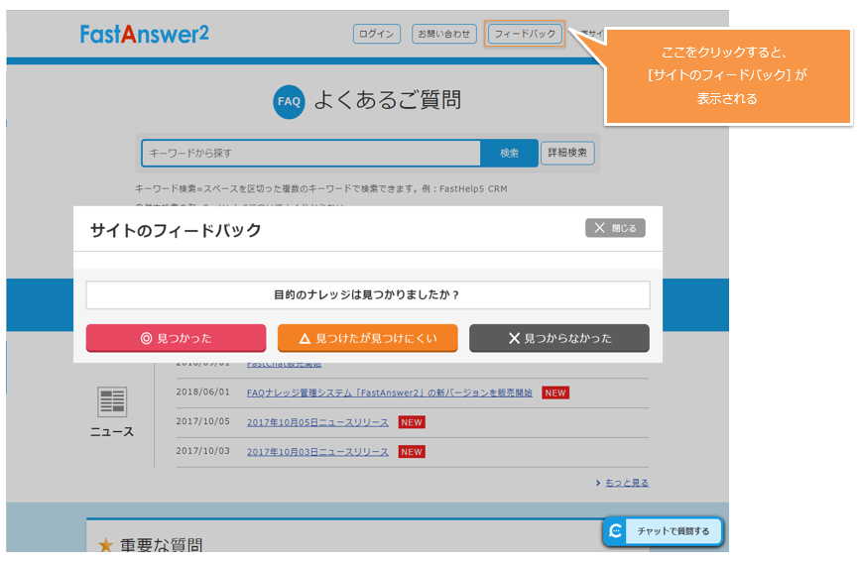Click the FastAnswer2 logo
The width and height of the screenshot is (859, 564).
coord(145,34)
